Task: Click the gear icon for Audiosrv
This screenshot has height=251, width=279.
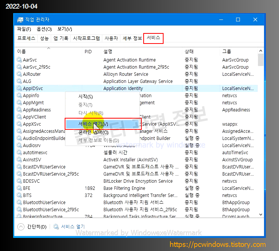Action: pos(19,145)
